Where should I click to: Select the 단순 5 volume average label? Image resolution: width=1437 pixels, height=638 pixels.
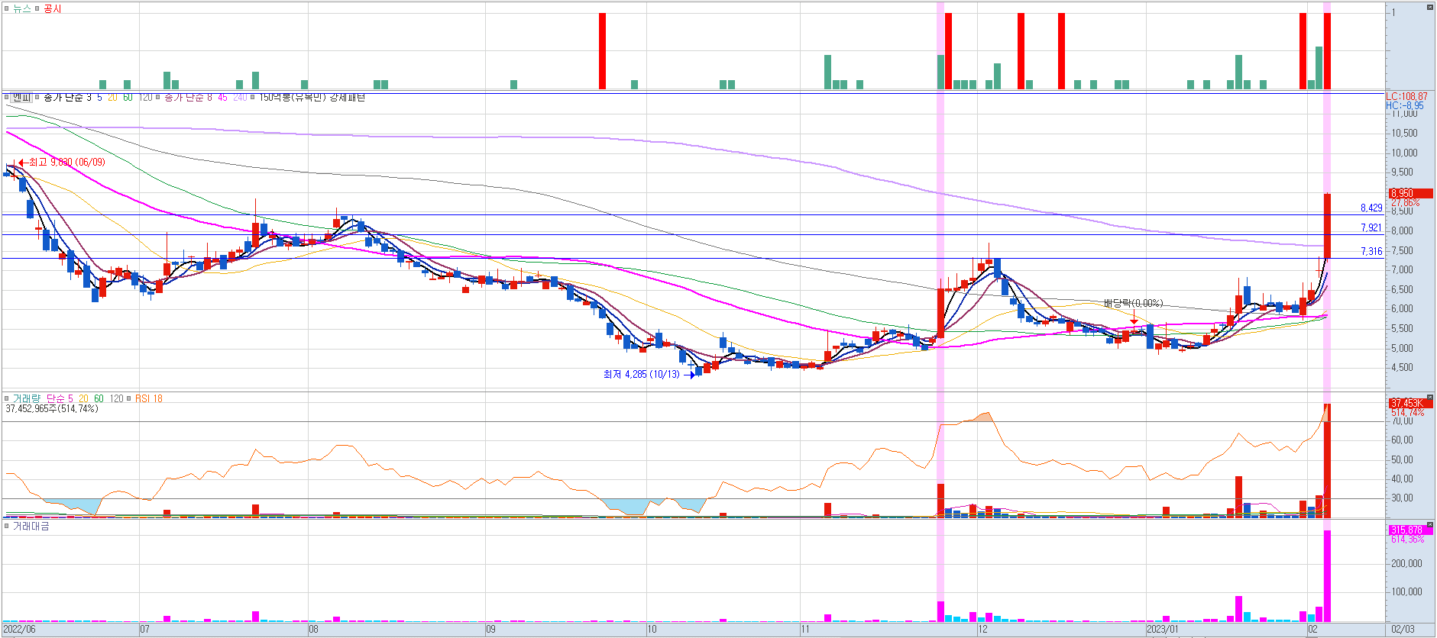coord(60,398)
